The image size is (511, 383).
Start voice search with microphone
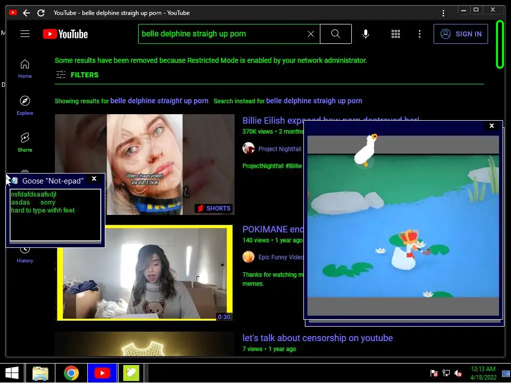click(x=366, y=34)
